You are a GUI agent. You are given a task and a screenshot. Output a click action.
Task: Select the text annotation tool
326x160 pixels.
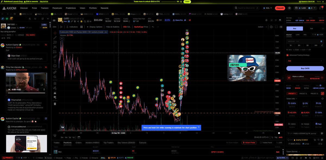(55, 61)
